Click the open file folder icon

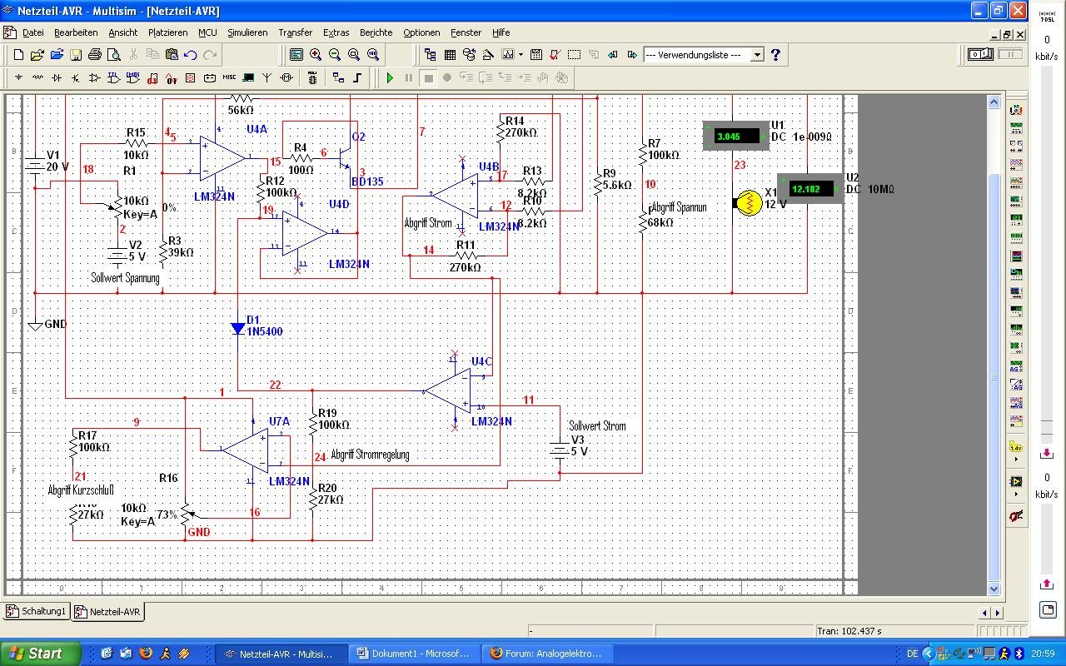click(37, 55)
